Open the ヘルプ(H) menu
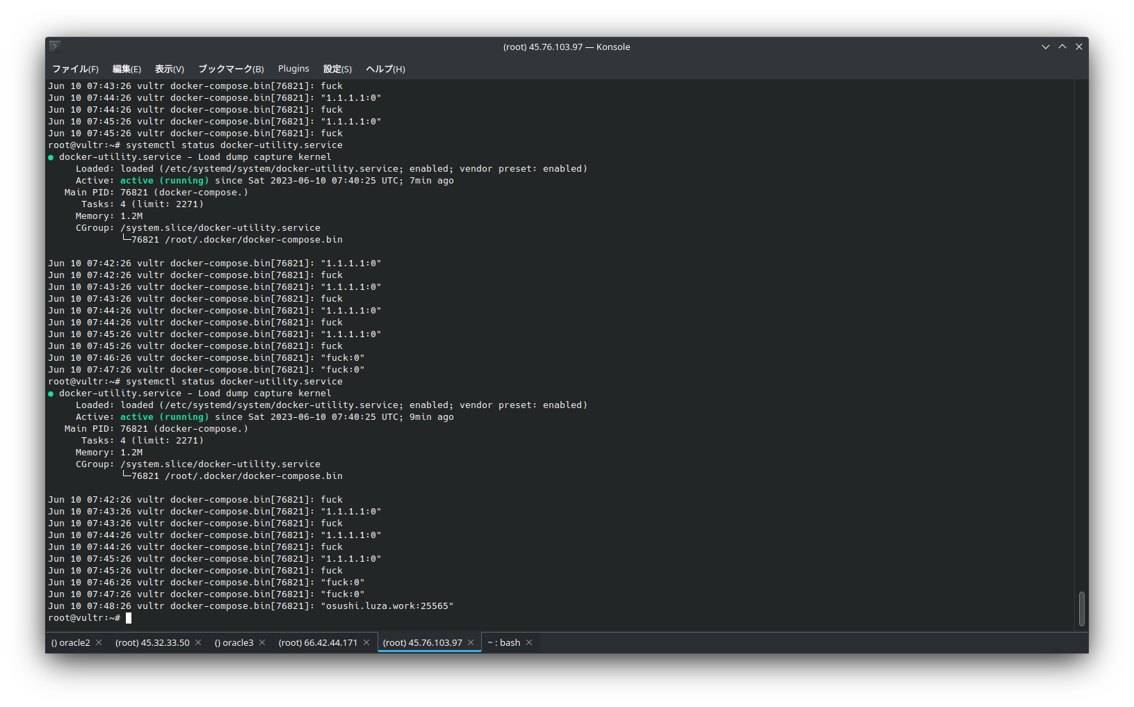This screenshot has height=707, width=1134. tap(385, 69)
